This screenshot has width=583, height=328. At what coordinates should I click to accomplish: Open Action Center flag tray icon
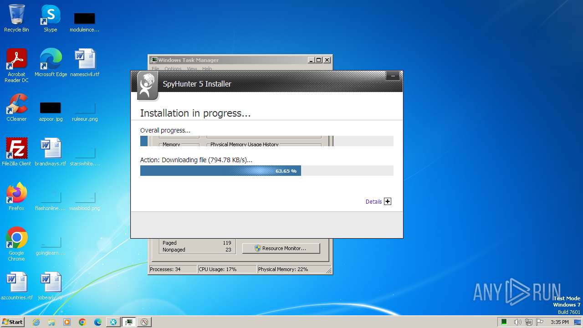(539, 322)
